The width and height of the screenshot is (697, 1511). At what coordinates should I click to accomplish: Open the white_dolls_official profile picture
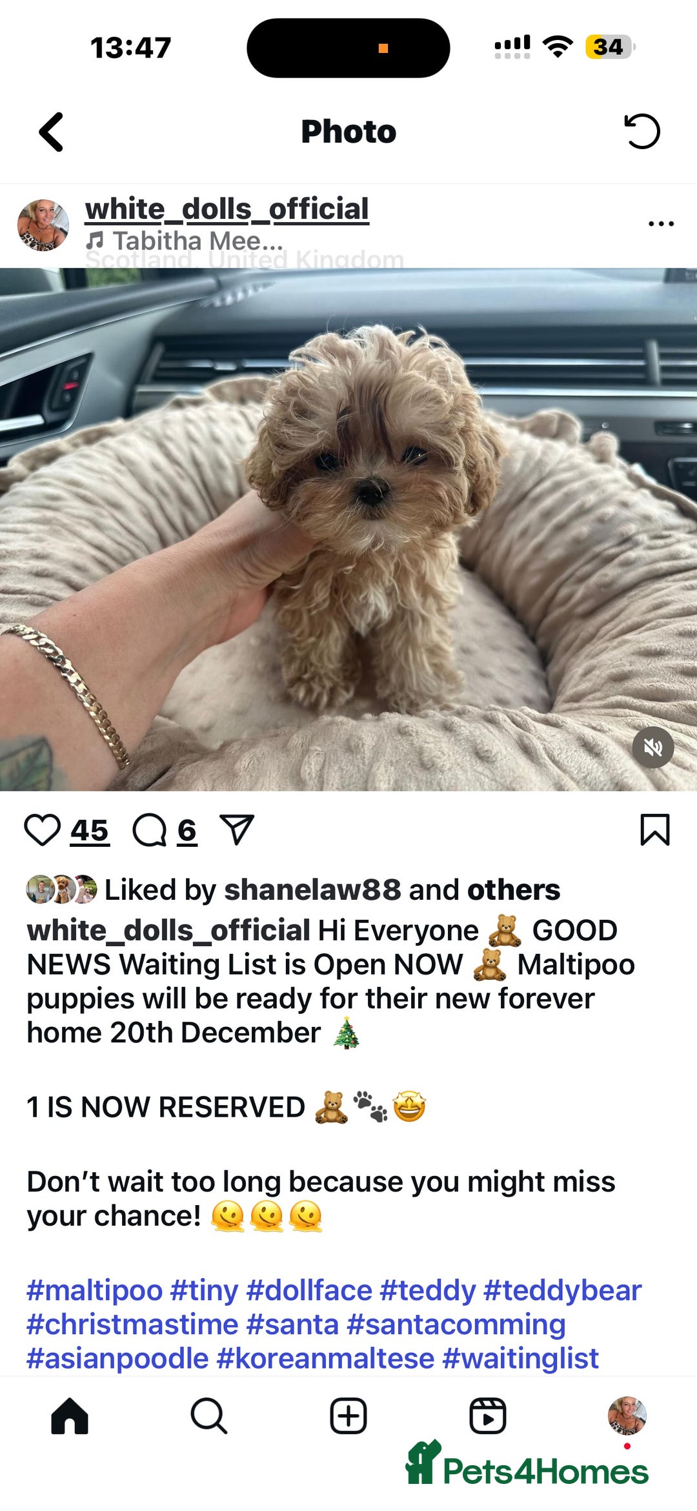point(43,225)
